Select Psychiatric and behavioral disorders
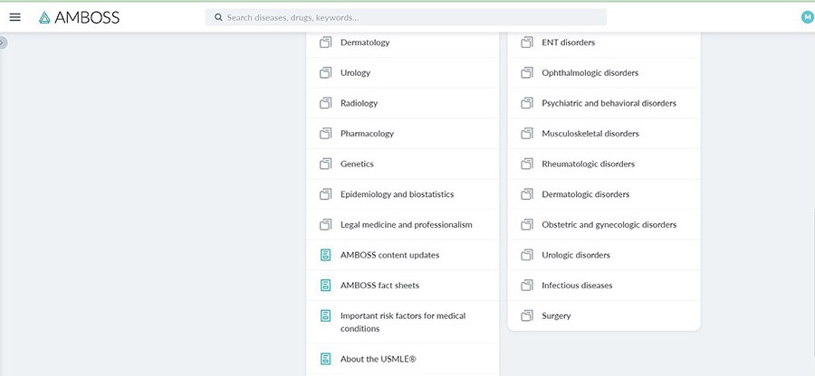Viewport: 815px width, 376px height. tap(609, 103)
